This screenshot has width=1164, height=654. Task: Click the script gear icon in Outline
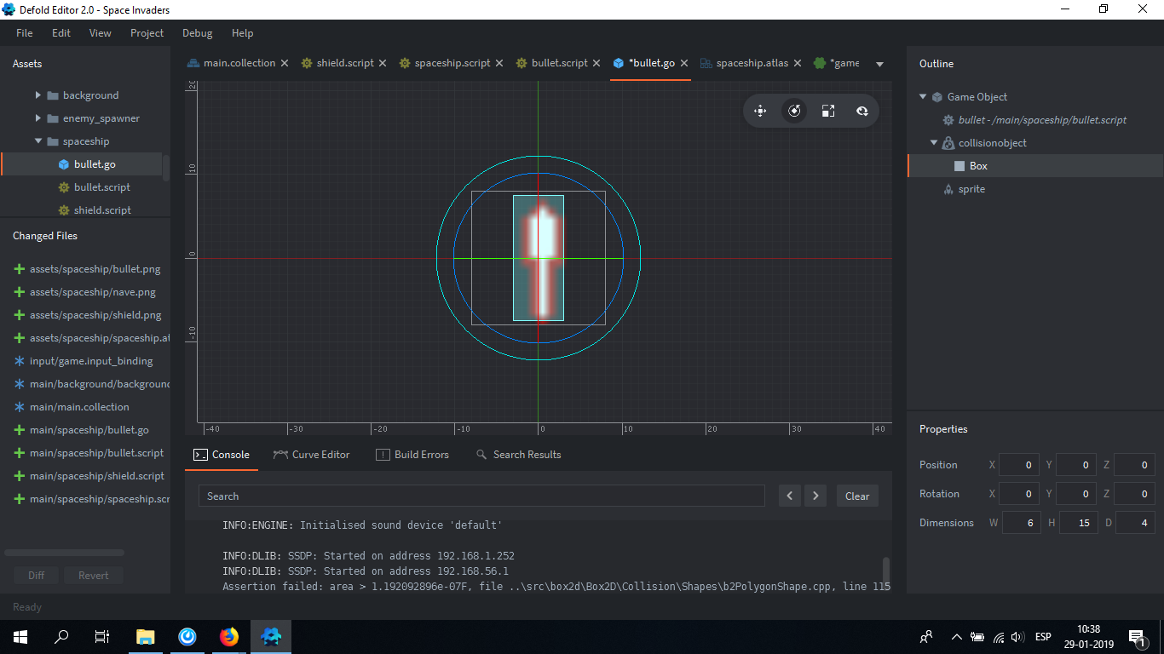coord(948,120)
